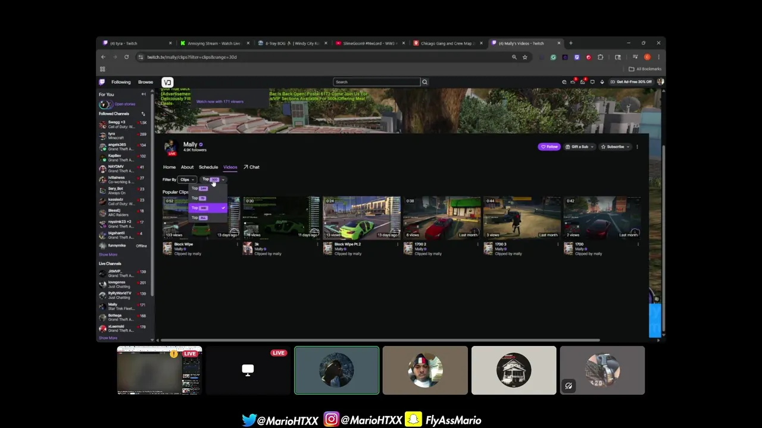
Task: Open the Bottega live channel
Action: click(x=123, y=317)
